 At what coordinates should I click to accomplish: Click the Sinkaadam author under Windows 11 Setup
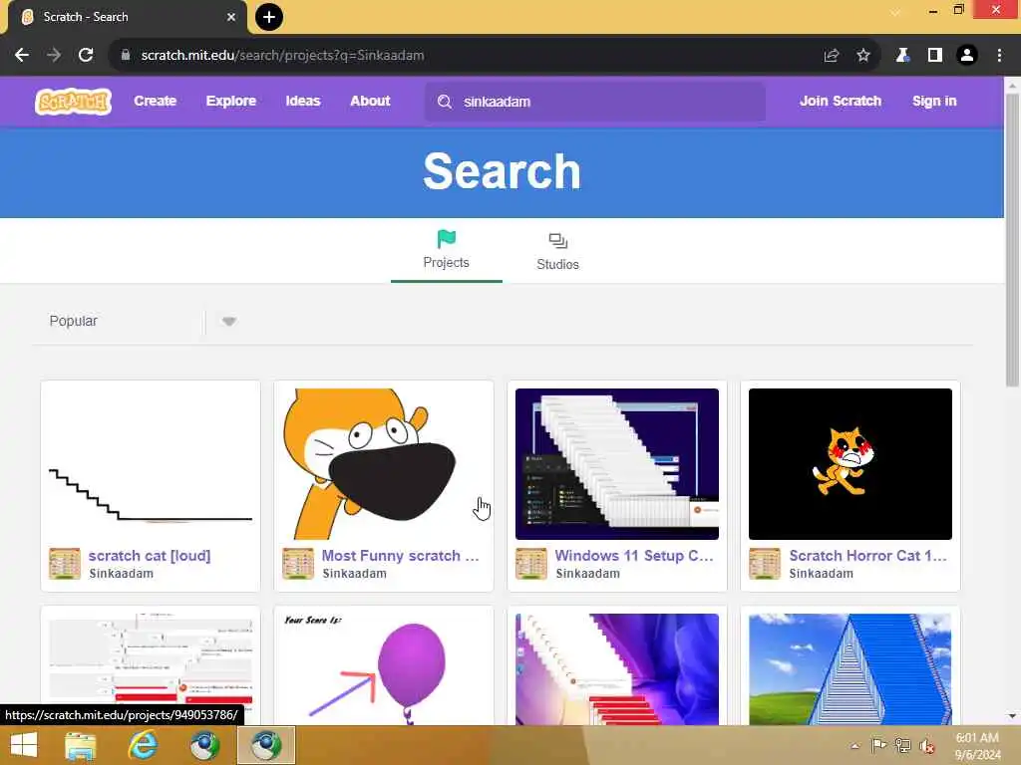(x=587, y=573)
